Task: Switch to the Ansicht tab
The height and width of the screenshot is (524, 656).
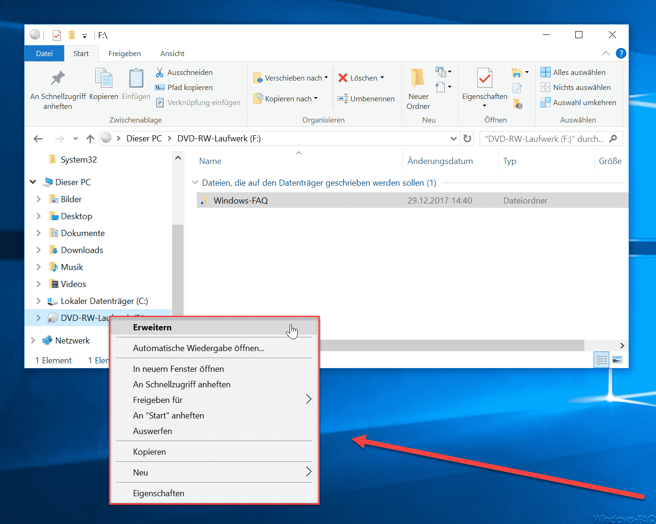Action: point(172,53)
